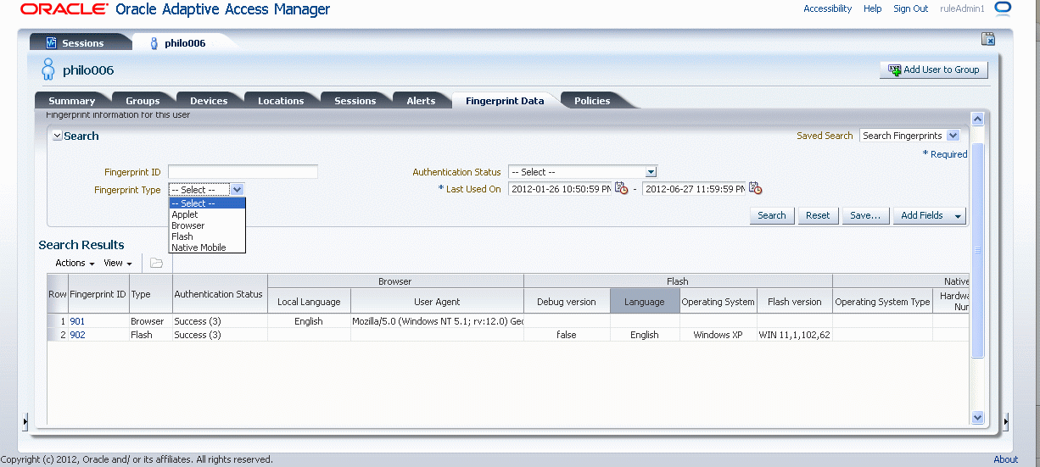The height and width of the screenshot is (467, 1040).
Task: Click the user icon beside philo006 heading
Action: [x=48, y=69]
